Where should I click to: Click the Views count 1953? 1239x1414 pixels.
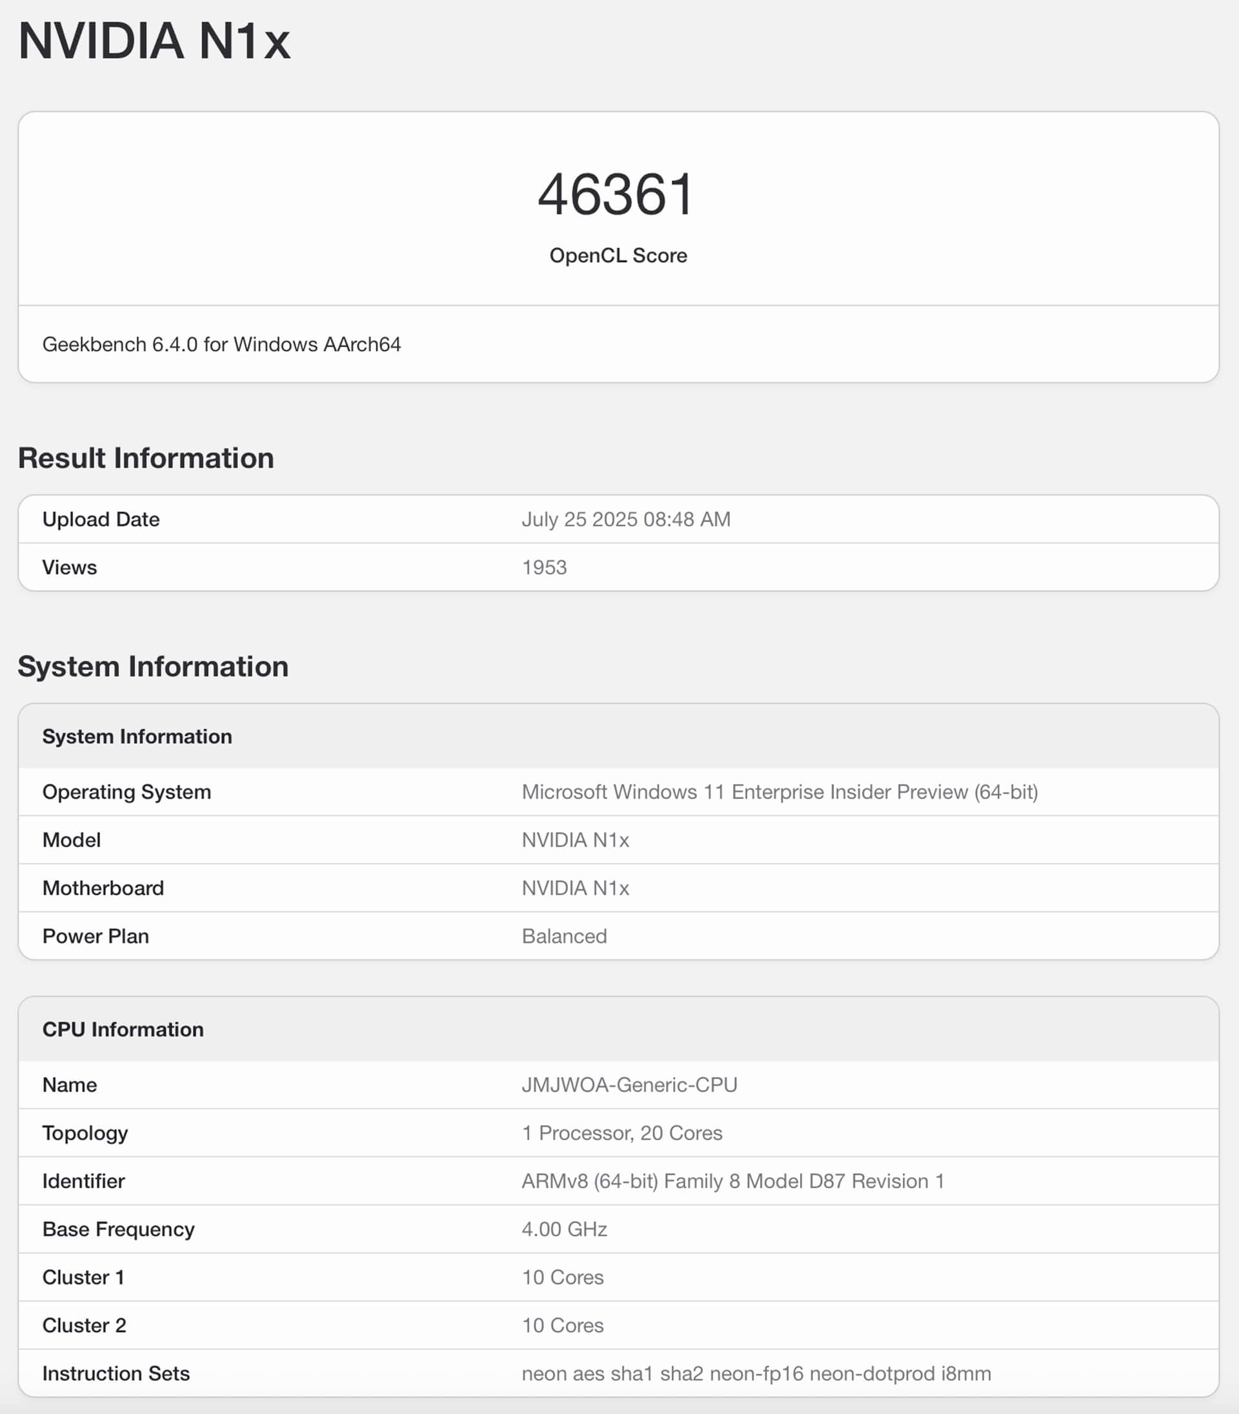click(543, 567)
